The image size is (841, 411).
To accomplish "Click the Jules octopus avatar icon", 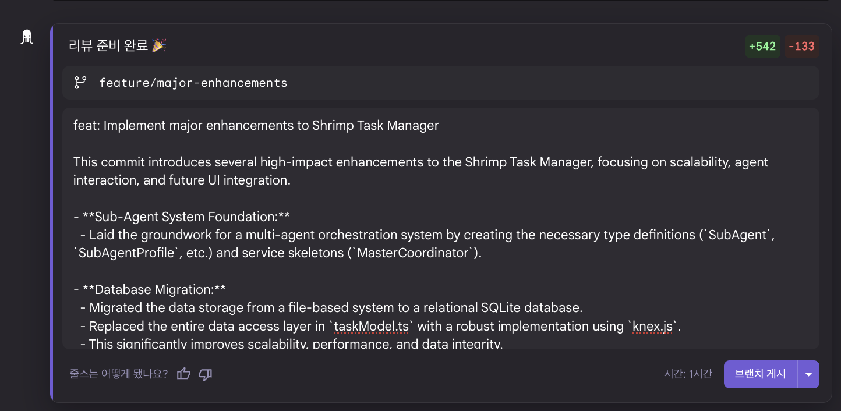I will pos(27,37).
